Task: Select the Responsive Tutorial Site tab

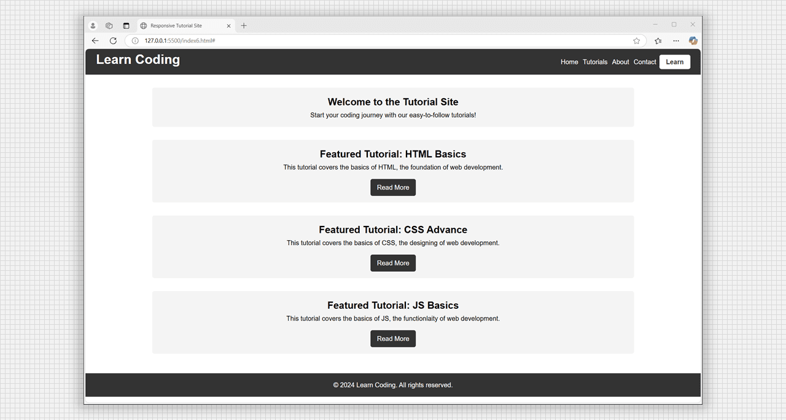Action: 178,26
